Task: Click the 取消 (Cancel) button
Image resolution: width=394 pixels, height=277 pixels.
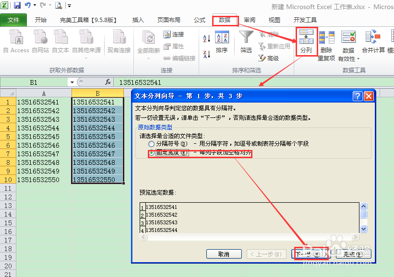Action: click(x=224, y=254)
